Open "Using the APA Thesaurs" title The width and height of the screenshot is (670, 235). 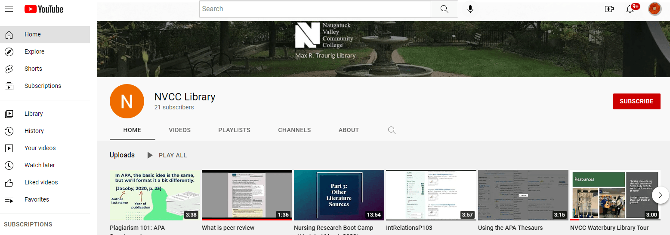click(510, 228)
